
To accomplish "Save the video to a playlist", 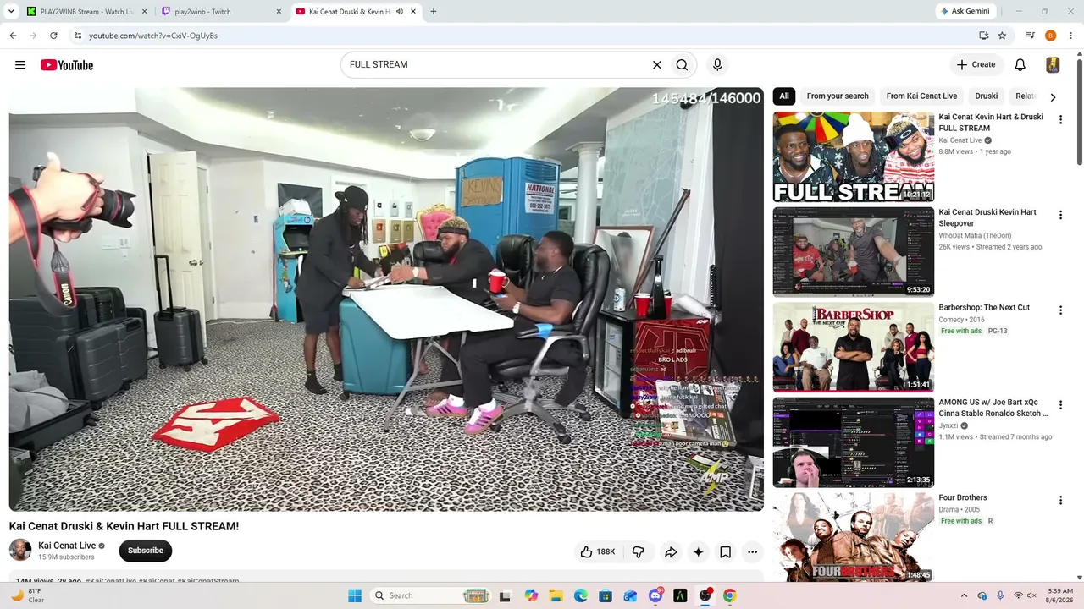I will tap(725, 552).
